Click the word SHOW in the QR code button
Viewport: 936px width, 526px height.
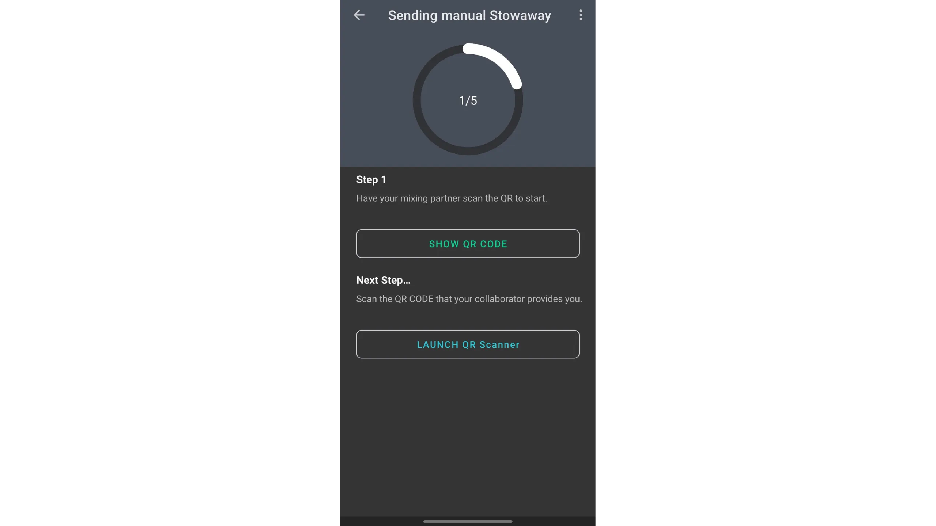pos(444,244)
